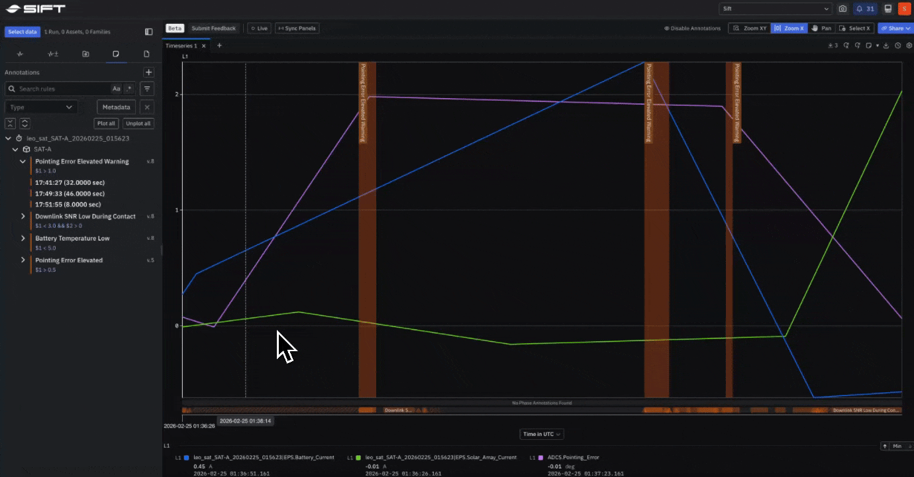914x477 pixels.
Task: Click the Select data button
Action: click(x=22, y=31)
